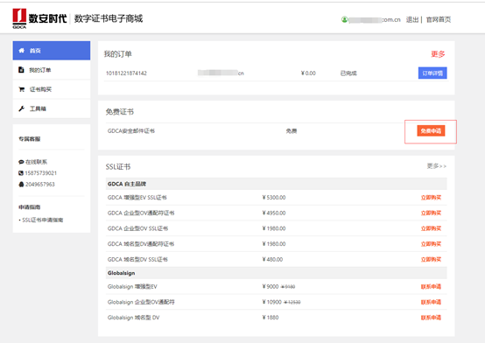This screenshot has height=343, width=485.
Task: Click 立即购买 for GDCA 企业型OV SSL证书
Action: (431, 228)
